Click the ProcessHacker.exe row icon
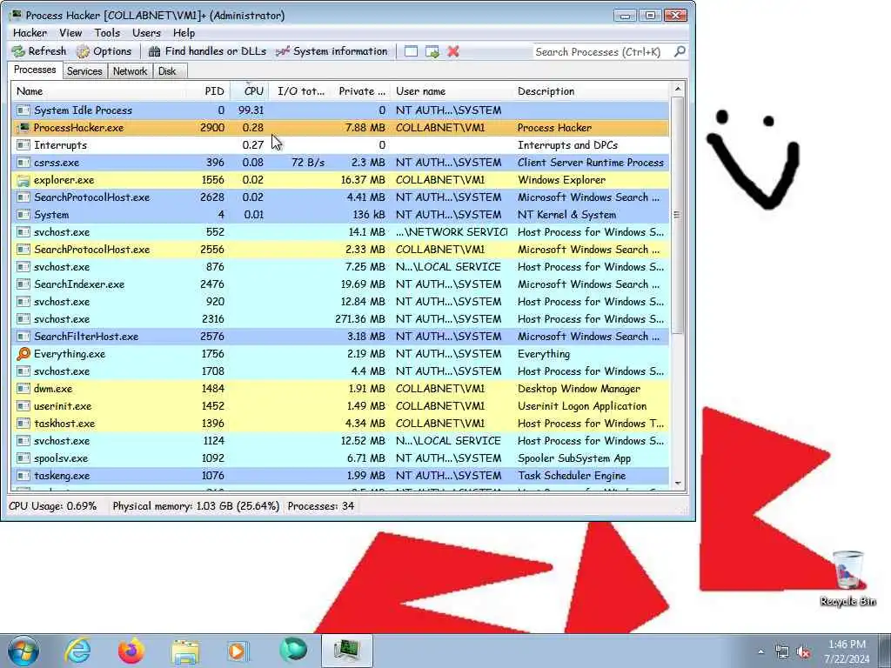Viewport: 891px width, 668px height. tap(23, 128)
